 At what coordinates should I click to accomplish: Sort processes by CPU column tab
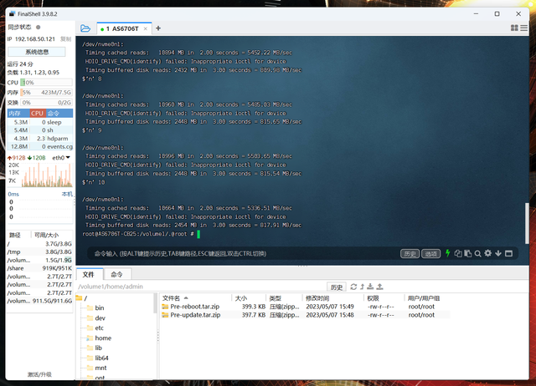(x=38, y=113)
